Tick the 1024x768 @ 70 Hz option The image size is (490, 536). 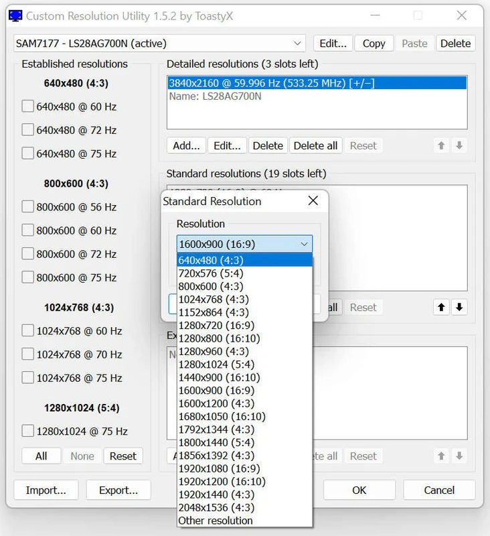pyautogui.click(x=28, y=354)
